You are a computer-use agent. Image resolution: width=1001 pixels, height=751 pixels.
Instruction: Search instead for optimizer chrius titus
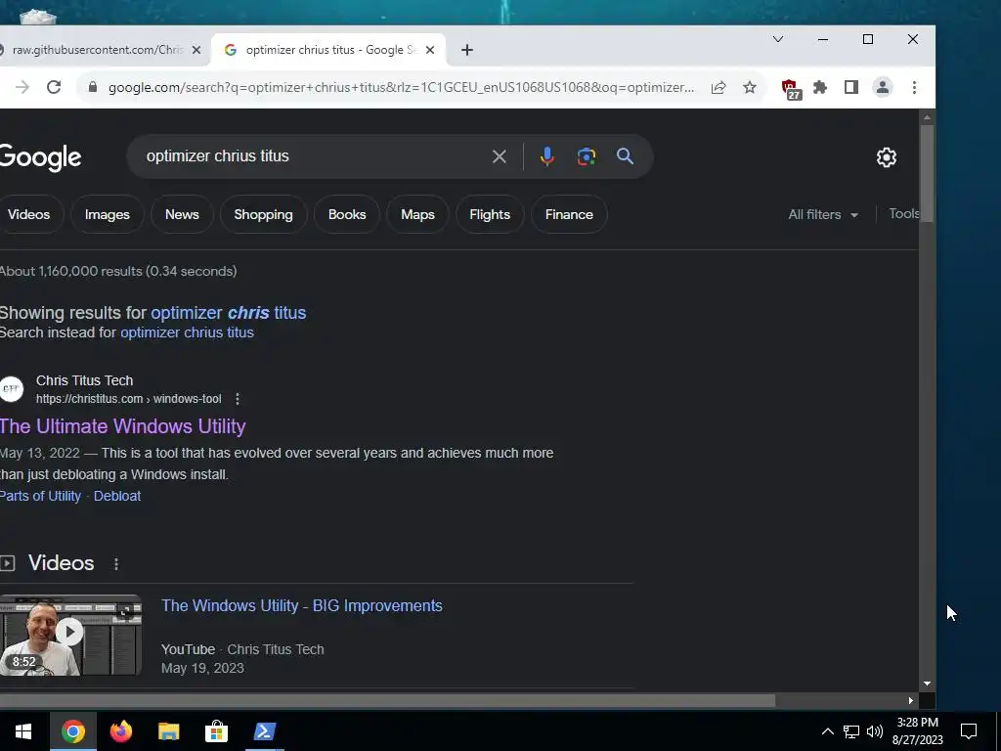coord(187,332)
